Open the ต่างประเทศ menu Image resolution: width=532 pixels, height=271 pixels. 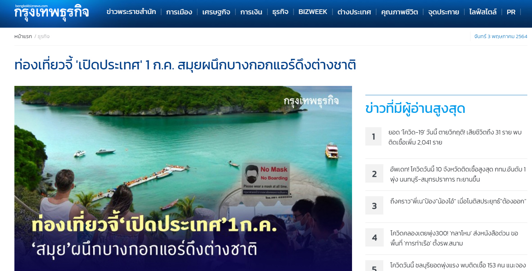[354, 12]
